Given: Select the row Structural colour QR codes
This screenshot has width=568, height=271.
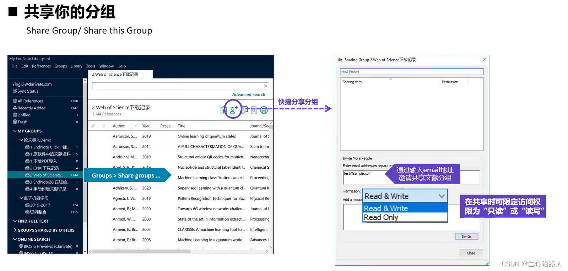Looking at the screenshot, I should pyautogui.click(x=179, y=157).
